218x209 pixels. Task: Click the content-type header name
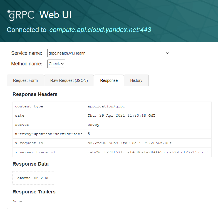(x=29, y=106)
